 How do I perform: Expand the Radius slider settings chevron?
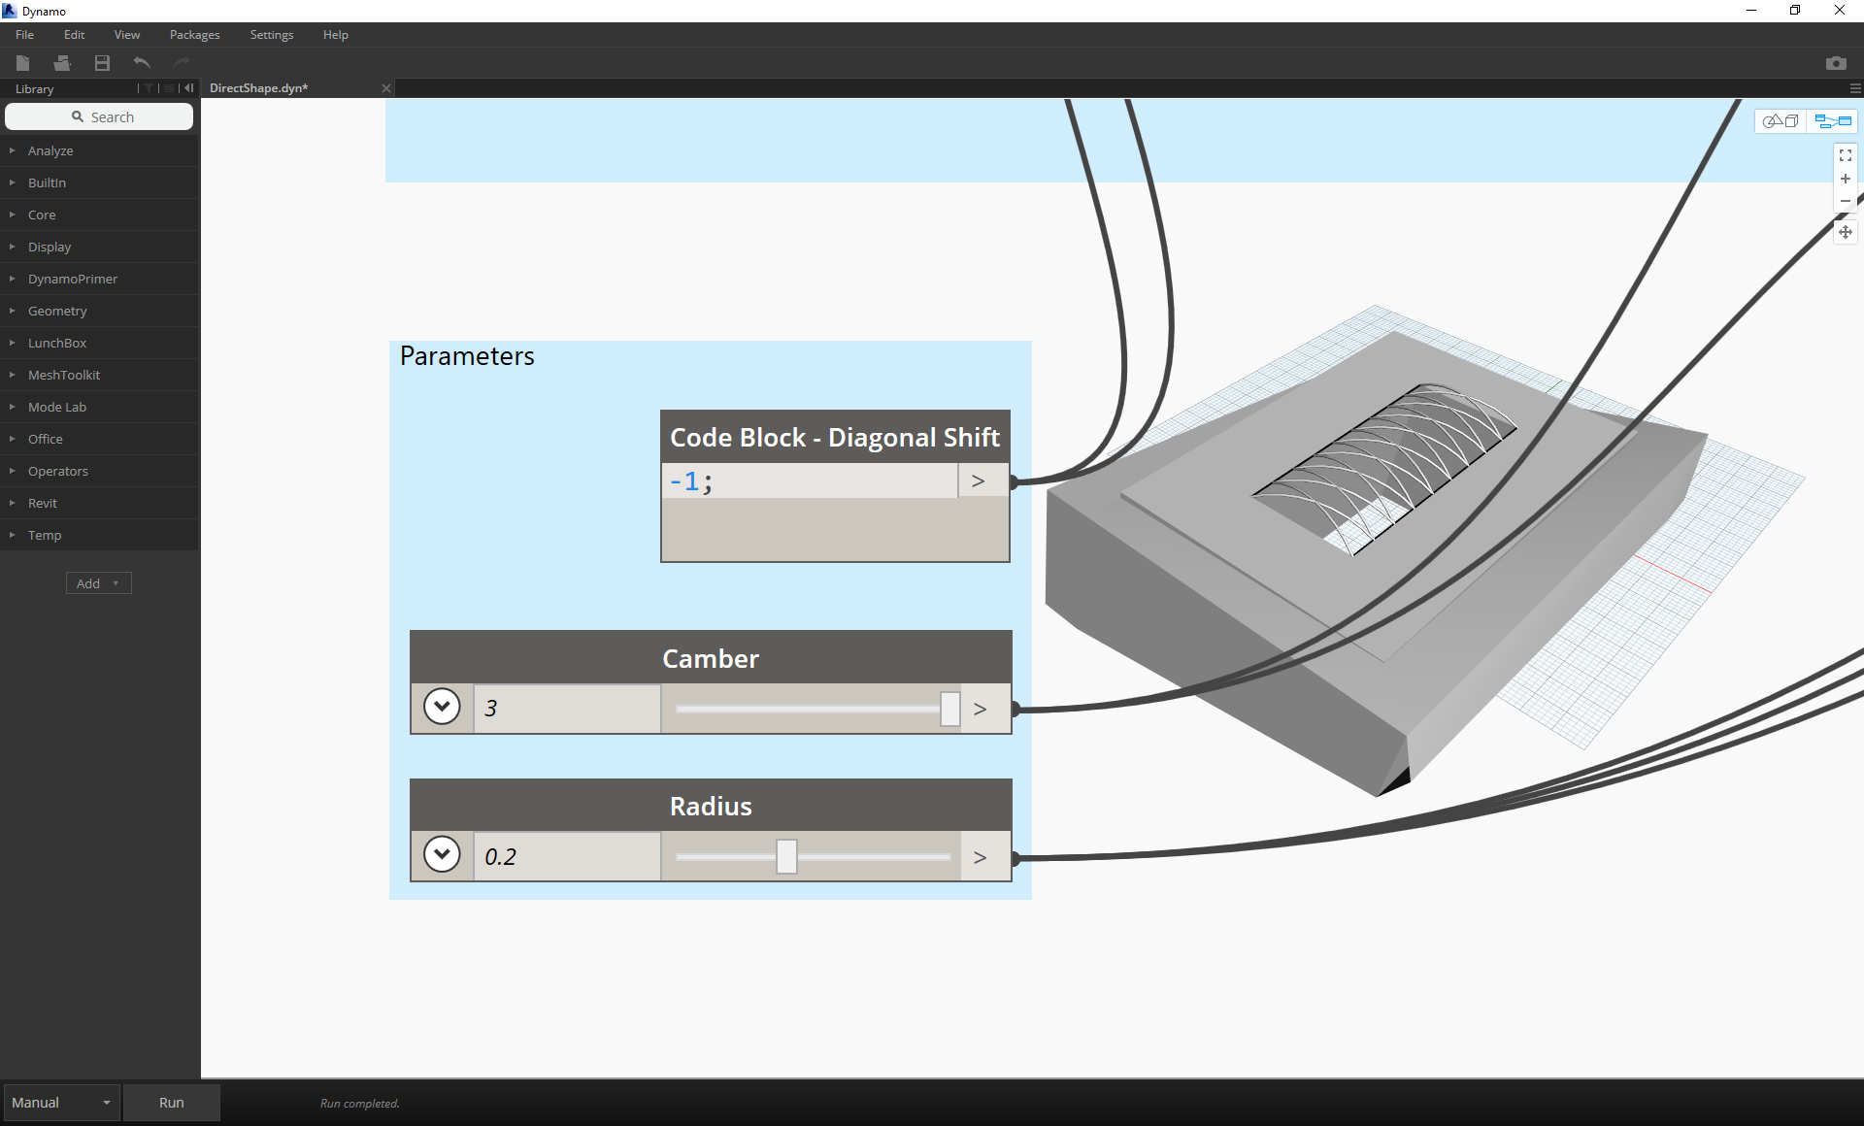click(x=442, y=855)
